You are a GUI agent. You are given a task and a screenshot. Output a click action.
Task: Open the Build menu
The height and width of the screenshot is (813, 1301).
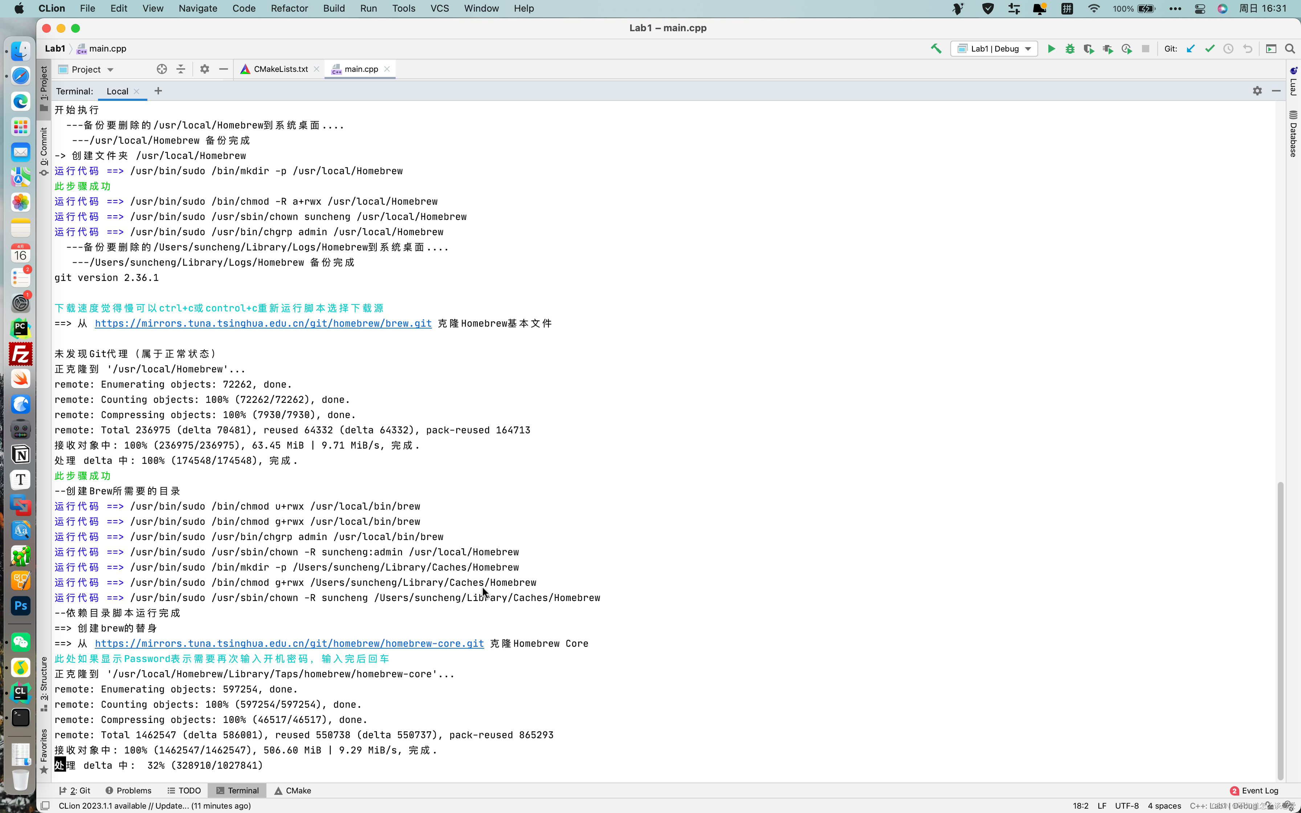click(x=334, y=8)
